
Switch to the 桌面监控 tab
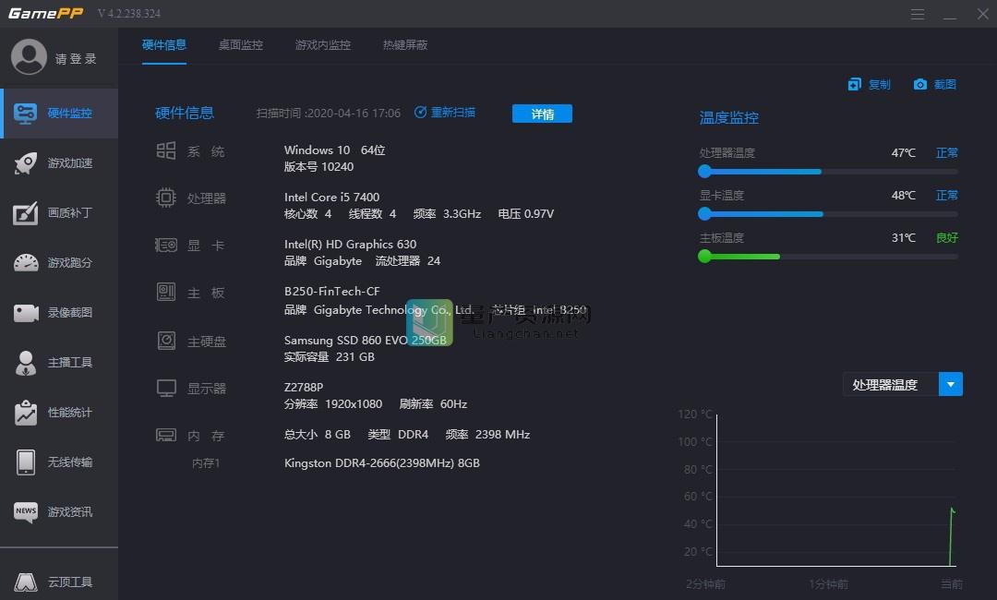click(240, 45)
